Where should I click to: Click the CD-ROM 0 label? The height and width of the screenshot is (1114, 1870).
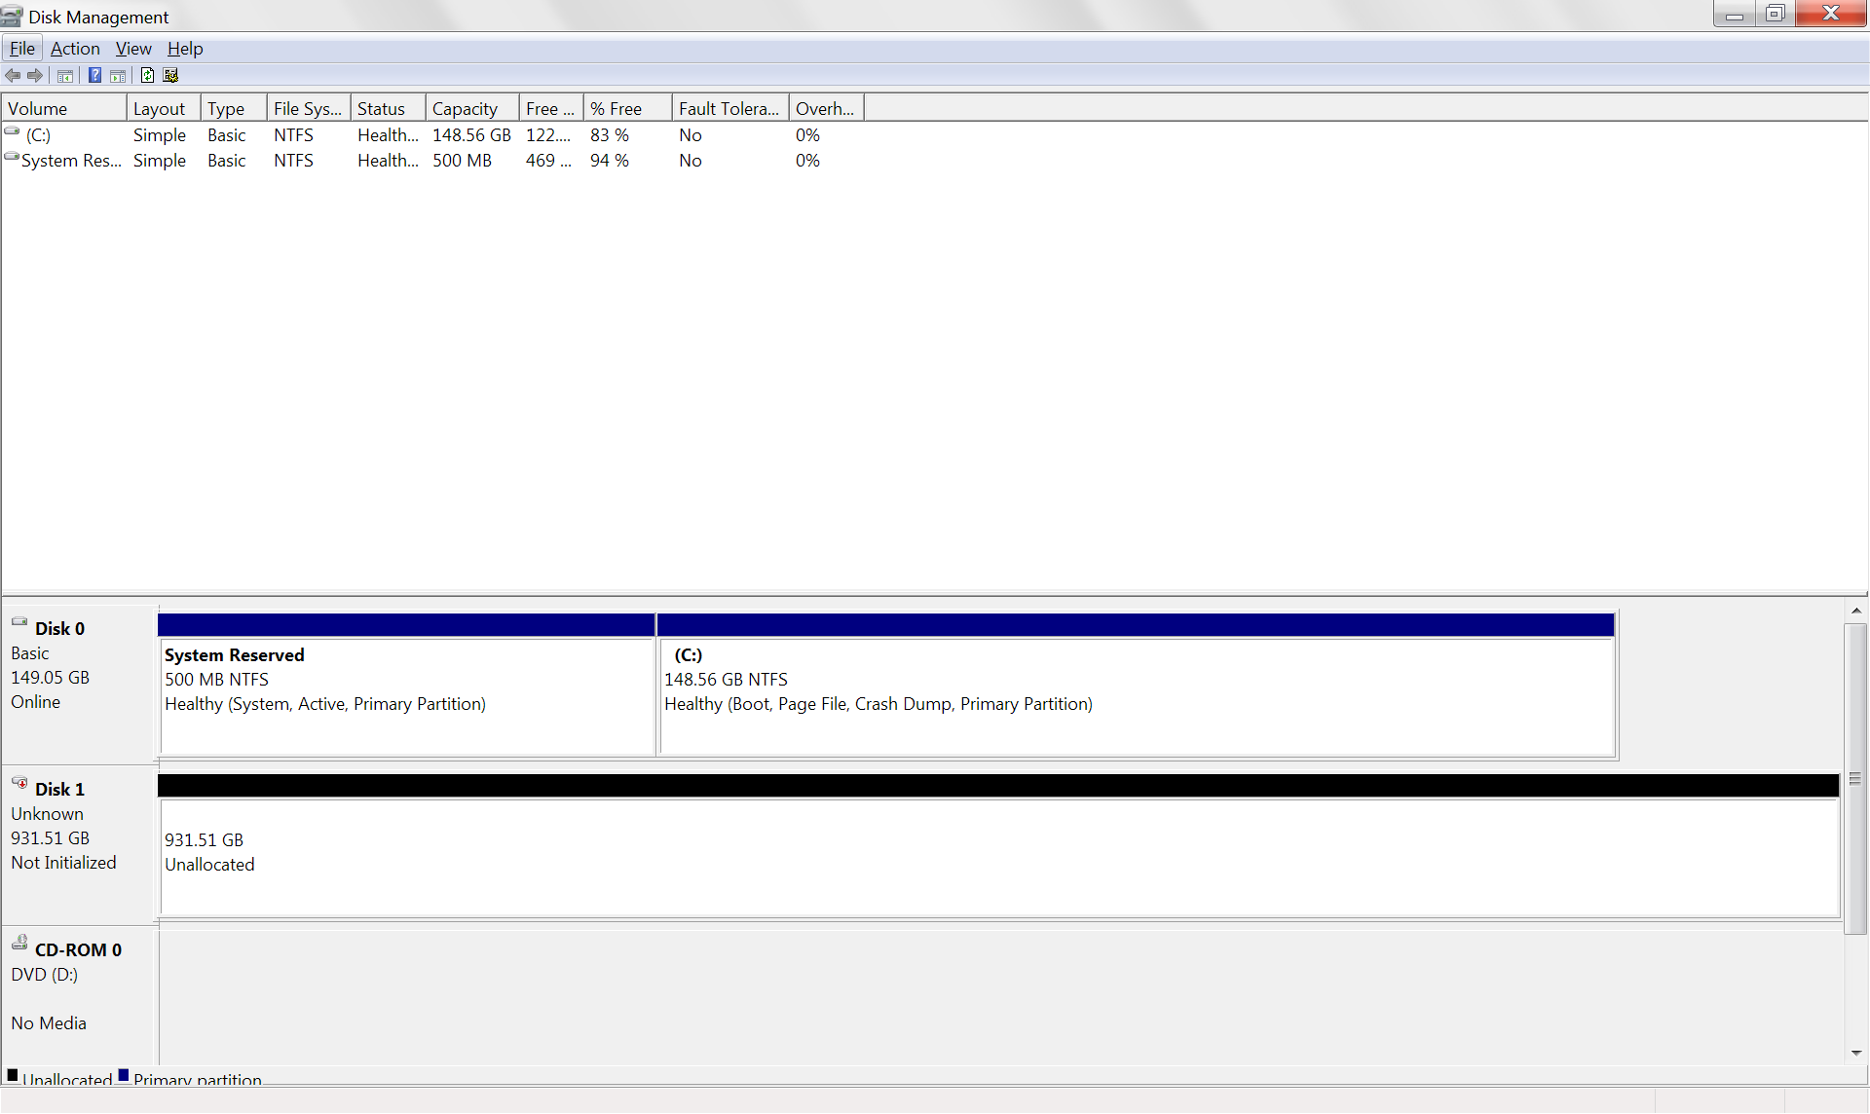click(x=78, y=950)
